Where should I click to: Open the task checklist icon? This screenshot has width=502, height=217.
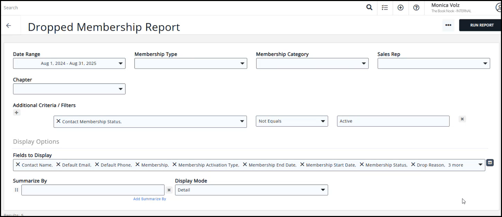click(385, 8)
